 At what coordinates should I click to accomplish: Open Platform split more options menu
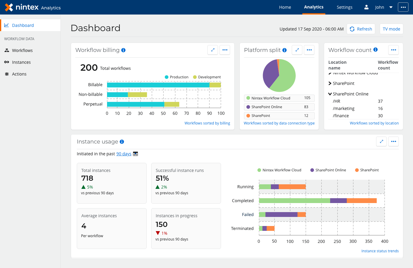309,50
